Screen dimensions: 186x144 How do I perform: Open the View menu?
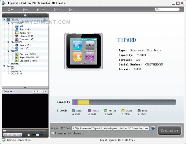pos(25,10)
